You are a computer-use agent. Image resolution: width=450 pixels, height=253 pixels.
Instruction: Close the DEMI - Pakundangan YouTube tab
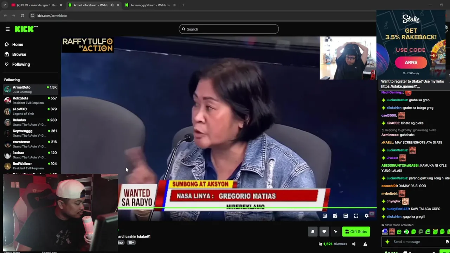61,5
